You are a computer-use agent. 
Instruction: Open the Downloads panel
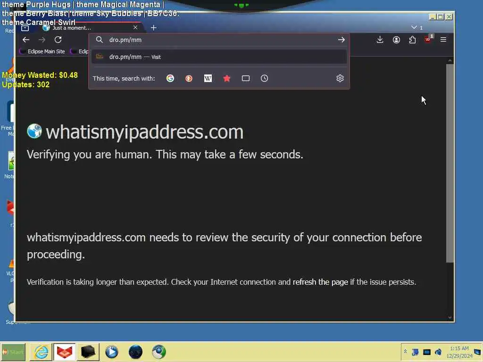(x=380, y=40)
